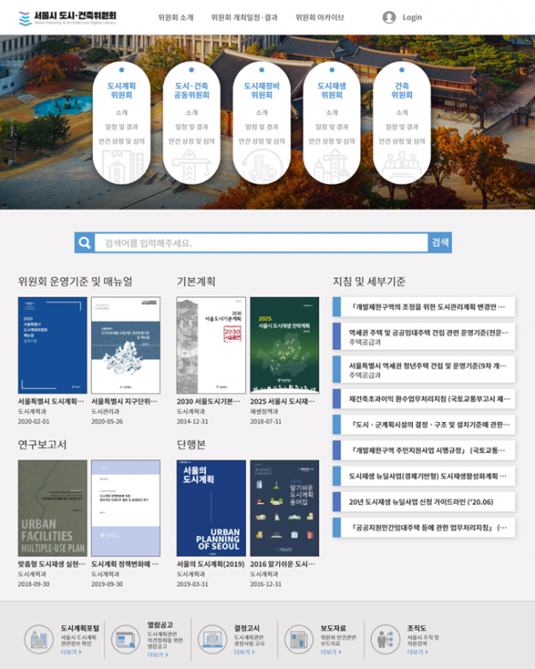
Task: Open the 2030 서울도시기본계획 book cover
Action: [x=211, y=345]
